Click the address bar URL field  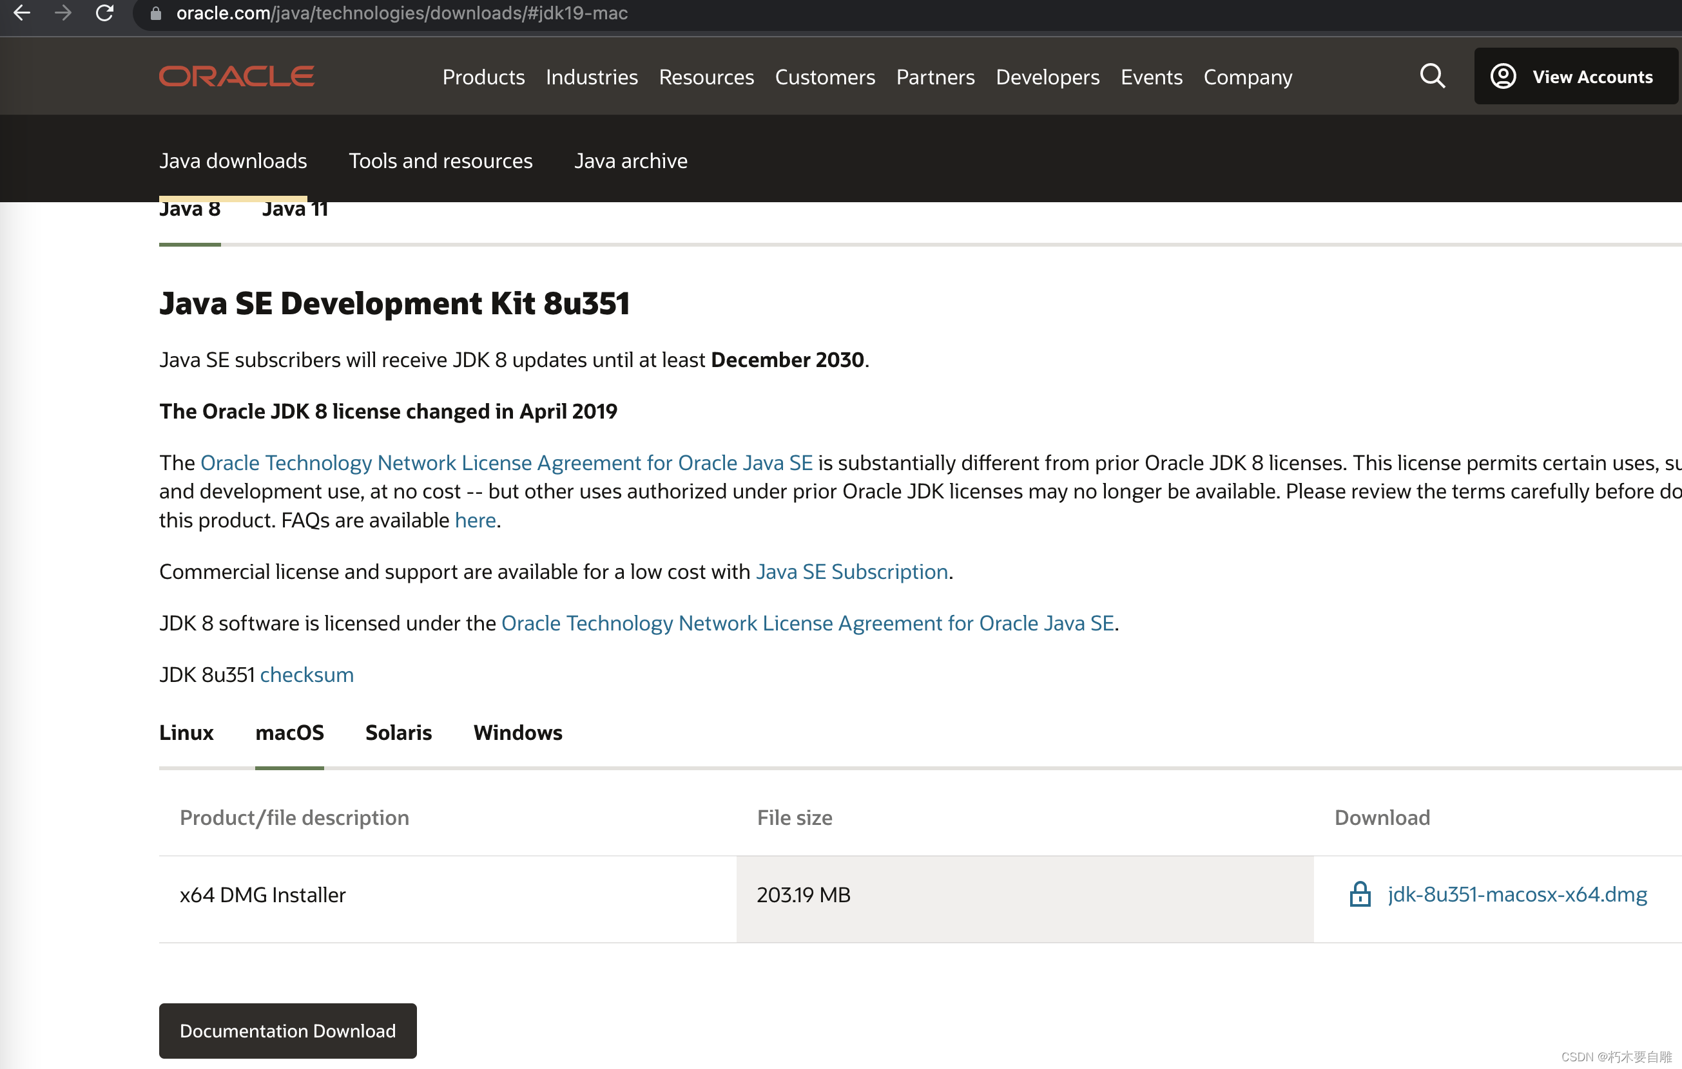click(x=908, y=14)
